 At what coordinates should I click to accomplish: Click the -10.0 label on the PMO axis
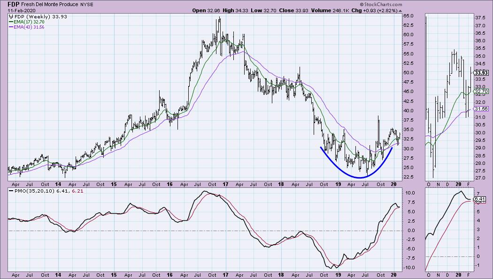click(x=409, y=268)
